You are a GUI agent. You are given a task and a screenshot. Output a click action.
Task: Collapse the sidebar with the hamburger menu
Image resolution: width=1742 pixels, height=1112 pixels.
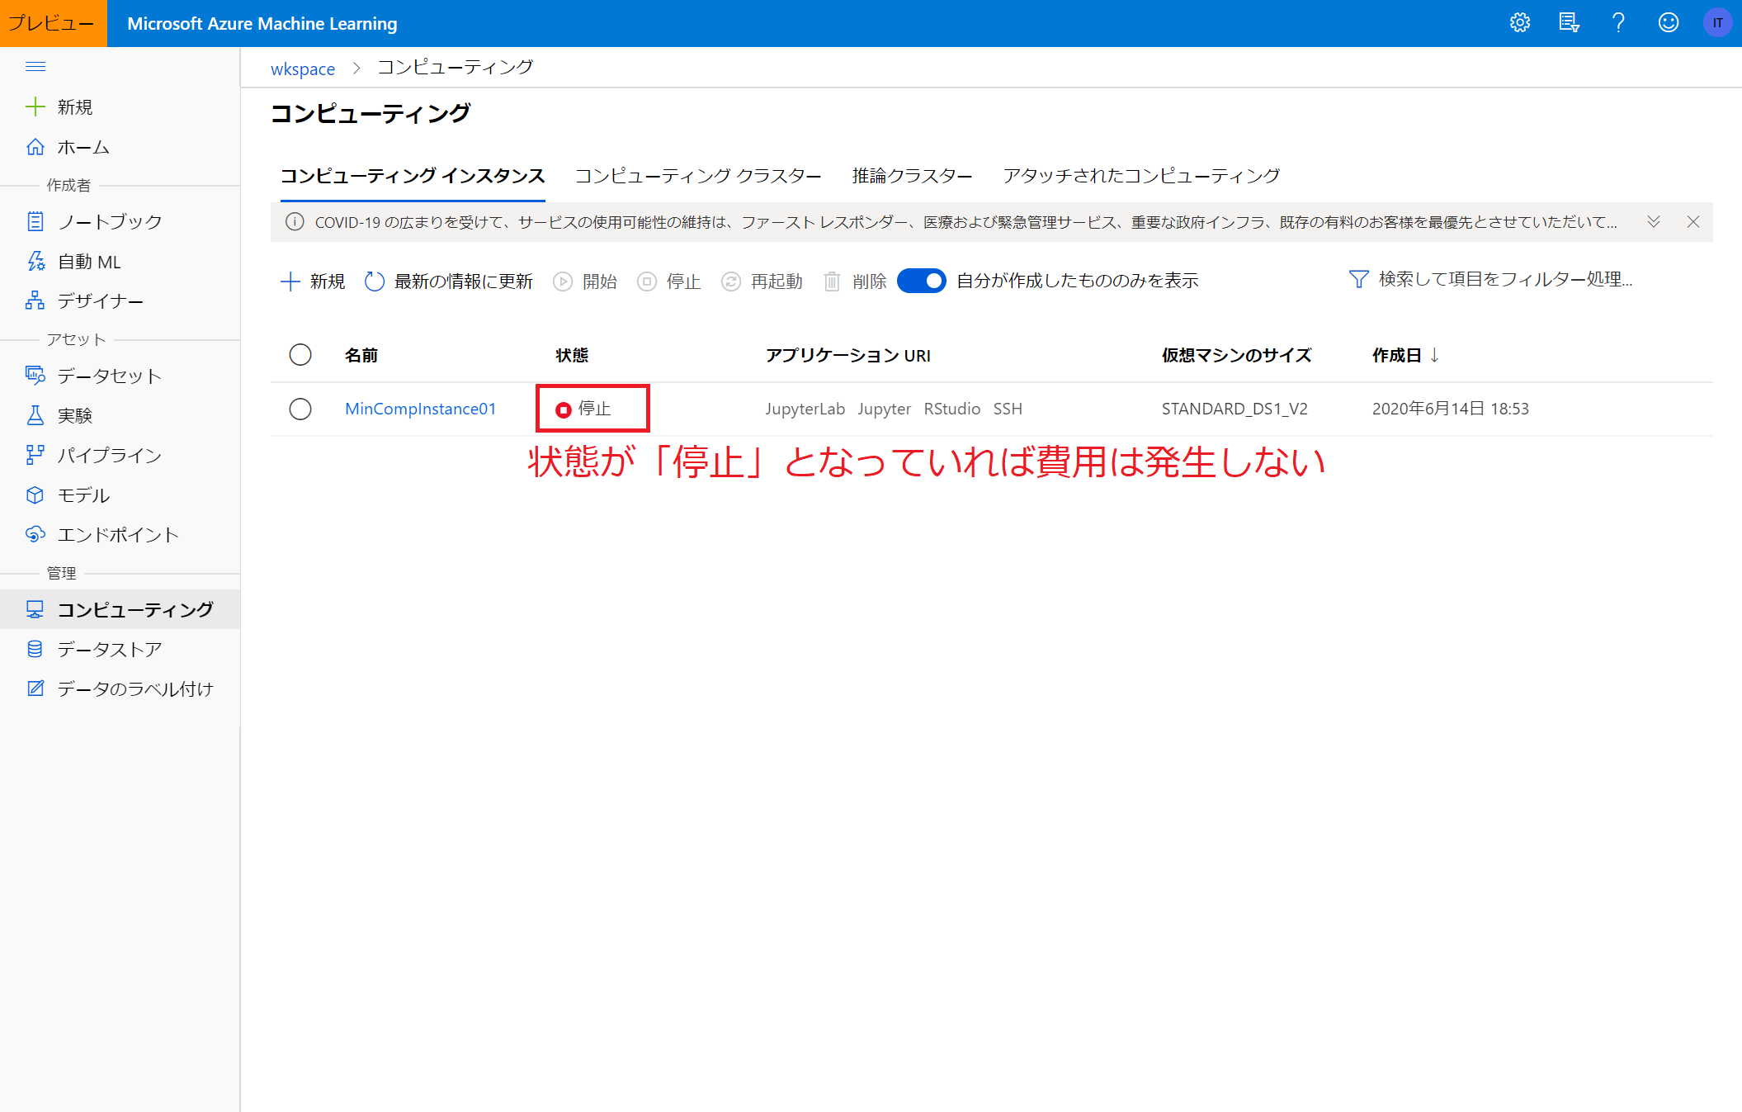click(x=35, y=66)
